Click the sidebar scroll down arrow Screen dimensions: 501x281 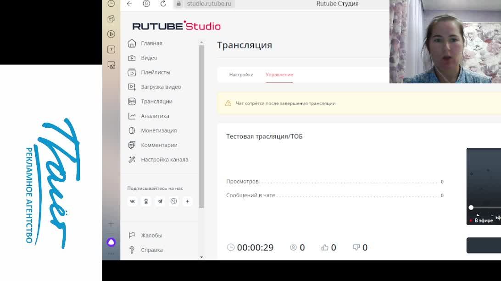tap(201, 257)
